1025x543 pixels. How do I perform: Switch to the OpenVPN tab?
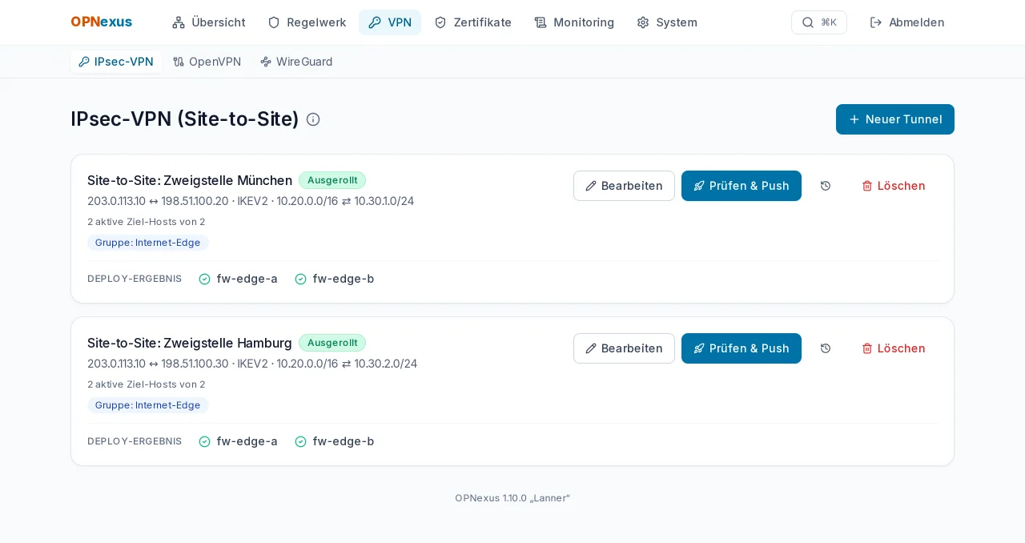(x=207, y=62)
